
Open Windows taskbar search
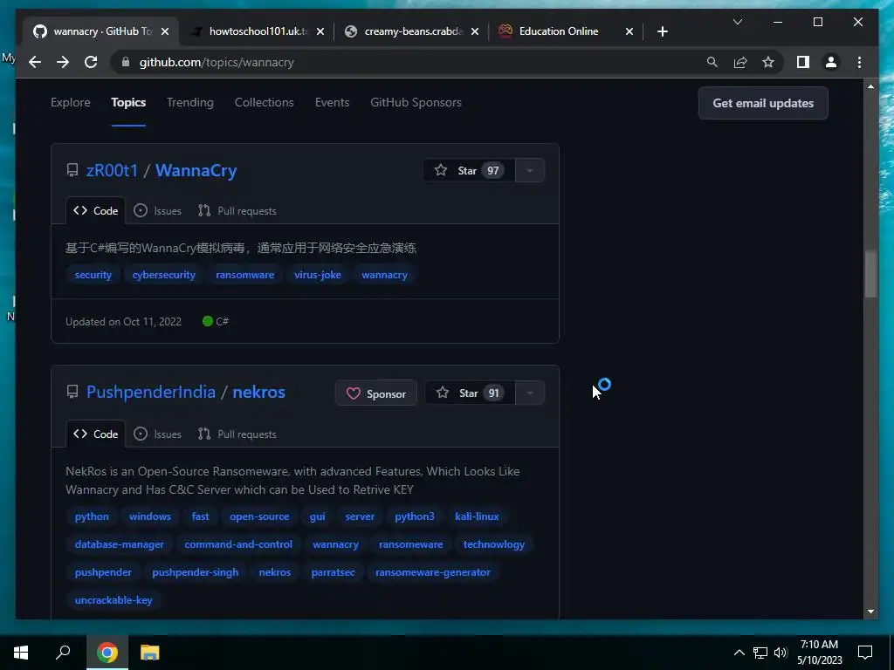coord(63,653)
